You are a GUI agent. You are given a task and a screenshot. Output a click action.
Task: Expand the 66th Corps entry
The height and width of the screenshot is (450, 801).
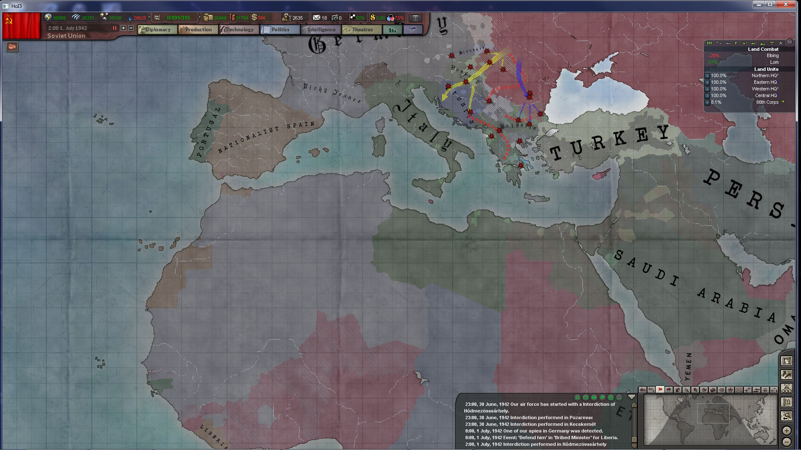tap(707, 102)
